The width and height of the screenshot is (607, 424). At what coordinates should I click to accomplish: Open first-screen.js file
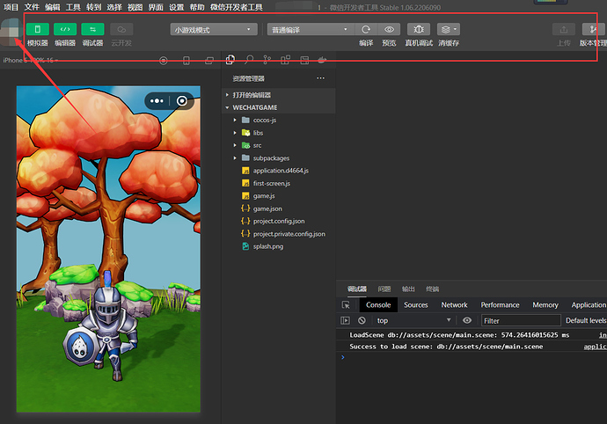click(x=279, y=183)
